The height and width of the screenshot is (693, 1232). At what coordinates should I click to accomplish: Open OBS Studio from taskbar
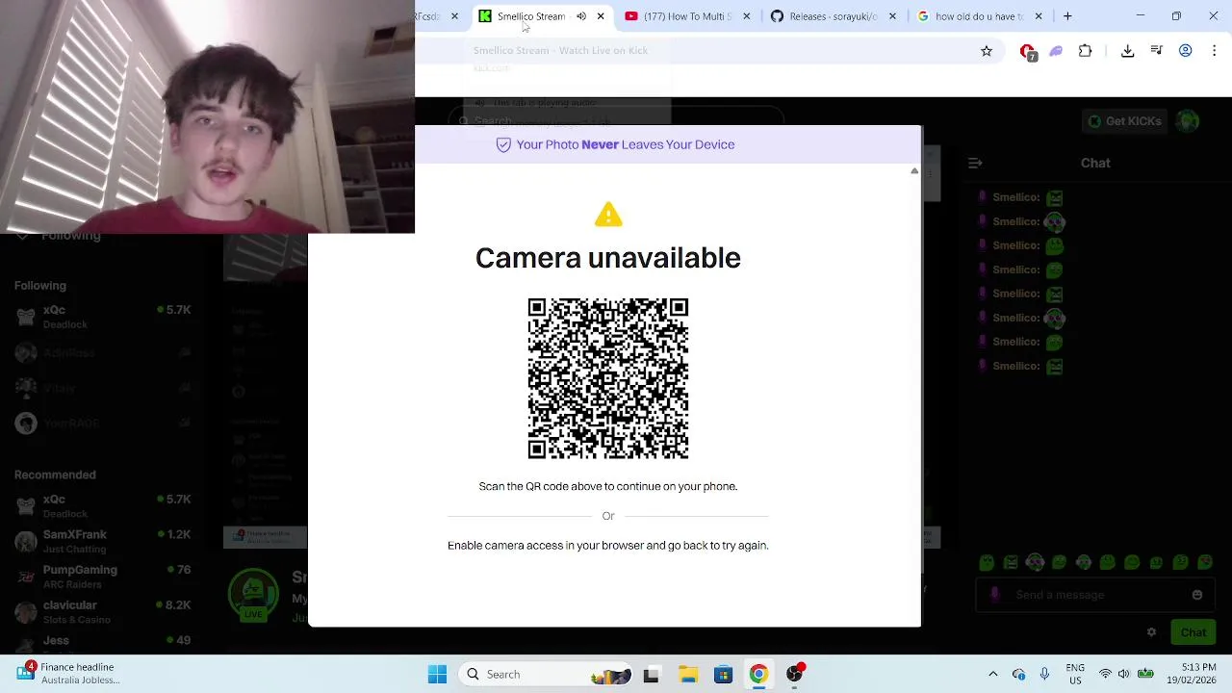795,675
